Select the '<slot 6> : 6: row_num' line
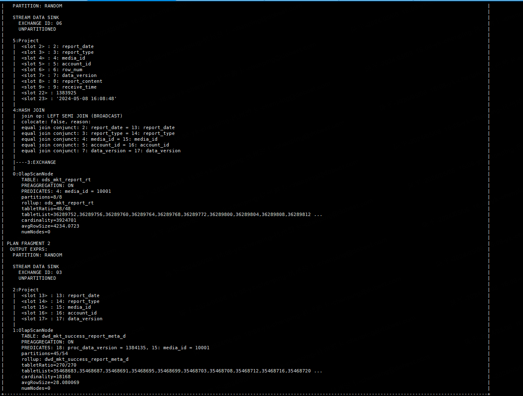Screen dimensions: 523x396 tap(52, 70)
